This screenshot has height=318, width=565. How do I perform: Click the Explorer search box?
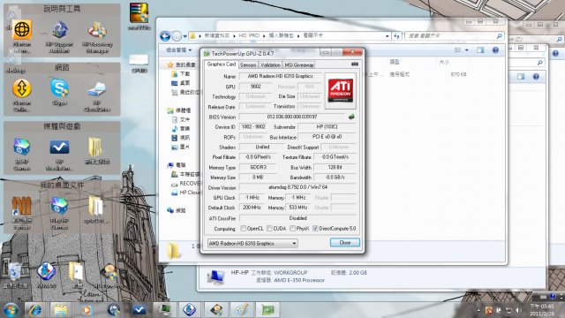coord(454,36)
